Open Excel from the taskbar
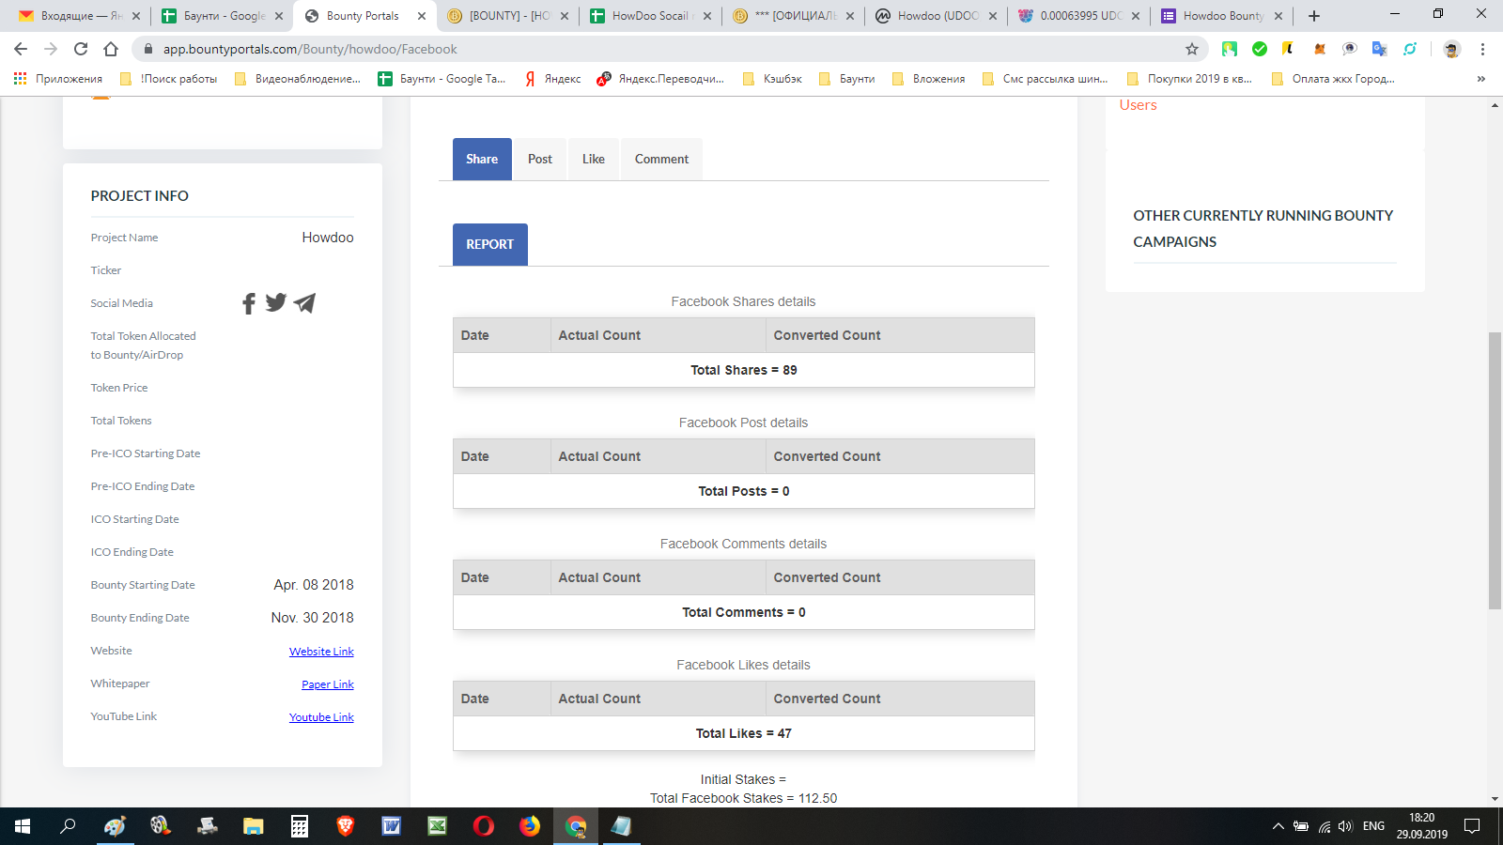 point(438,826)
